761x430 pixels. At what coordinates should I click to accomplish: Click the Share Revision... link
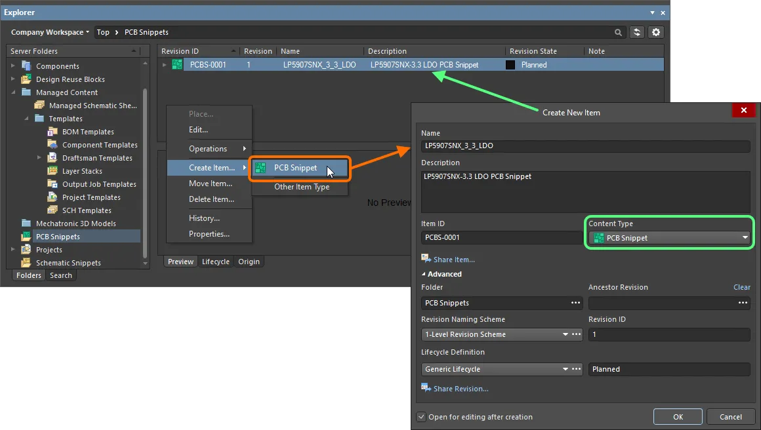click(x=461, y=389)
